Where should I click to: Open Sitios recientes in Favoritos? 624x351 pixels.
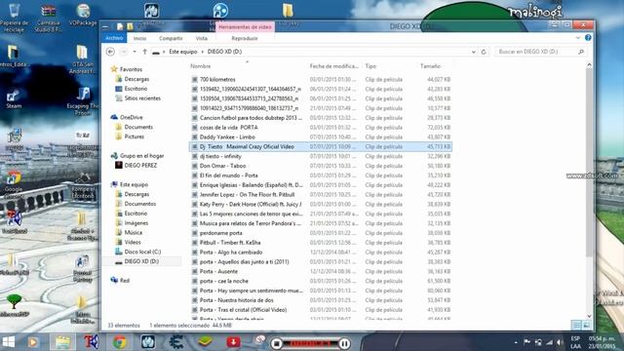coord(142,97)
